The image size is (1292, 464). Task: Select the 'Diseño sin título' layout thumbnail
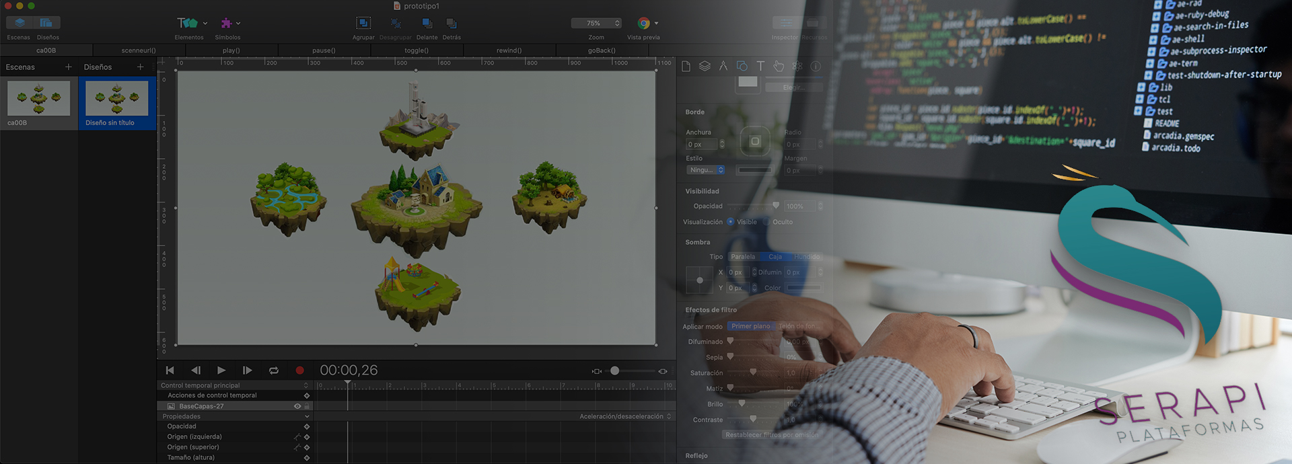point(117,98)
